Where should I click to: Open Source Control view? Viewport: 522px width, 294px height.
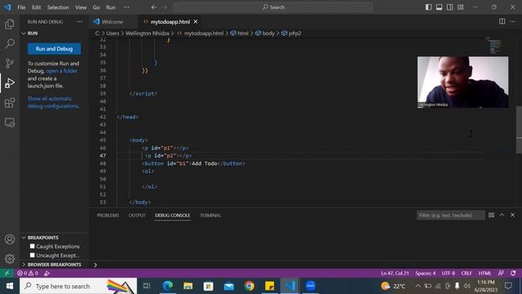click(x=10, y=64)
